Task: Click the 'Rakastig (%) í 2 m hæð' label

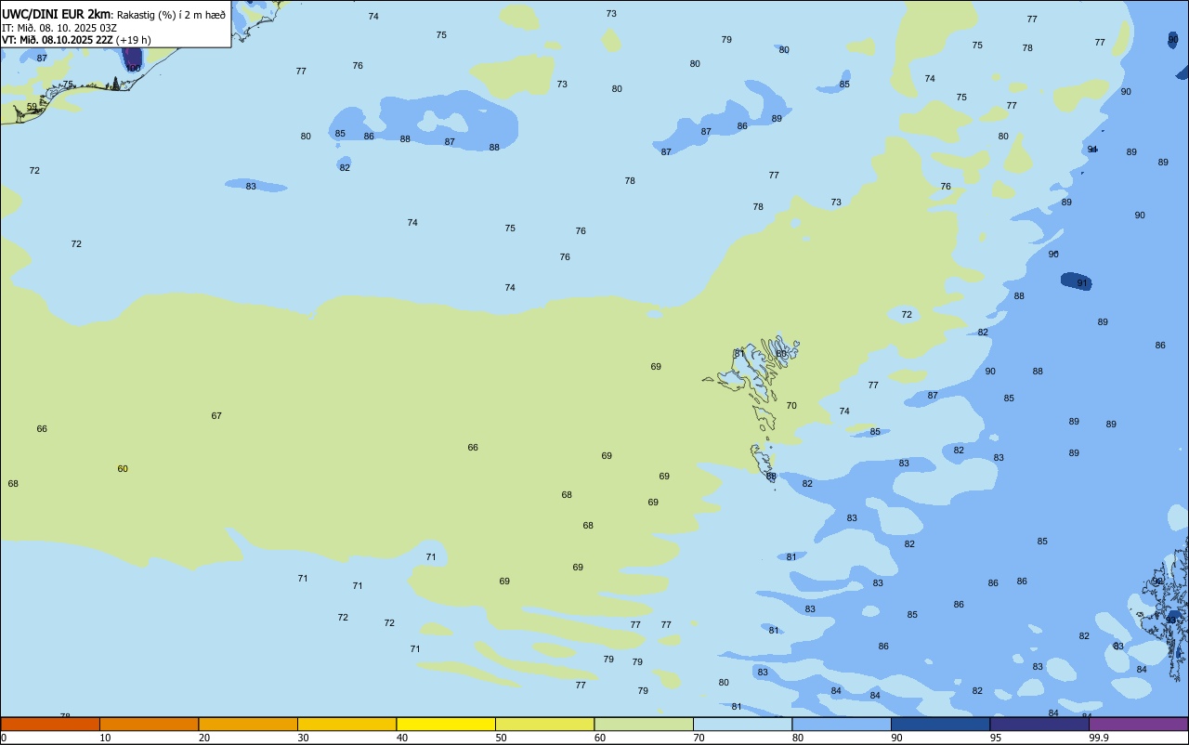Action: [x=171, y=15]
